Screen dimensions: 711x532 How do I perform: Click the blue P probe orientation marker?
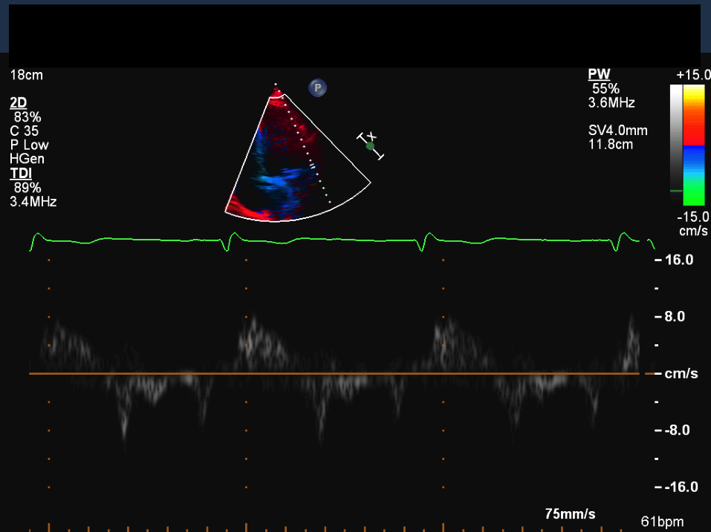point(318,88)
